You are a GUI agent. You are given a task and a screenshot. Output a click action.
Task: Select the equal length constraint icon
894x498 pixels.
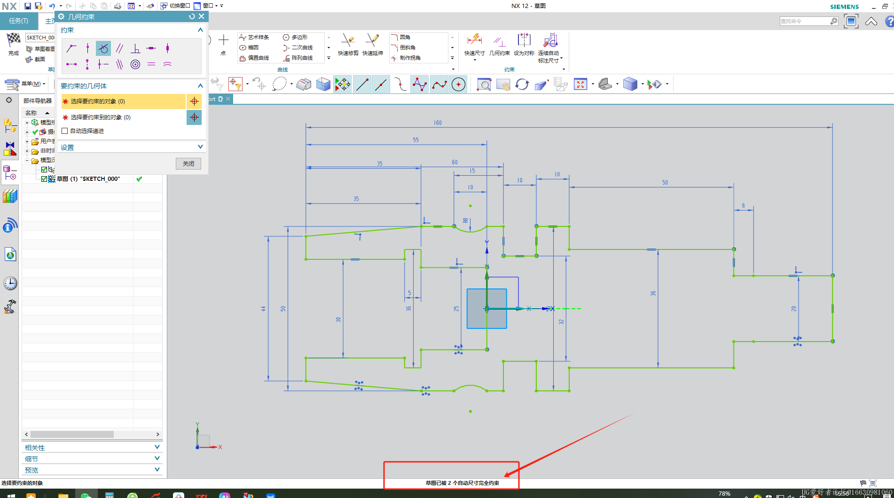[x=151, y=64]
